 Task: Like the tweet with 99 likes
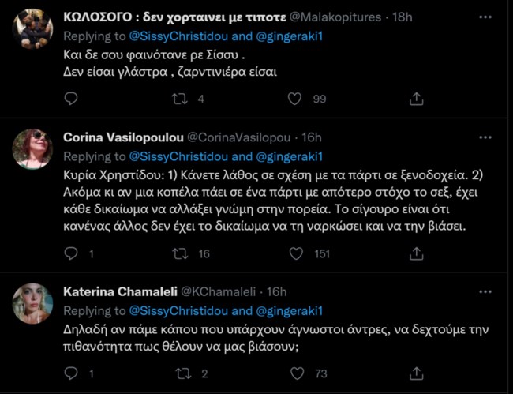[x=294, y=99]
